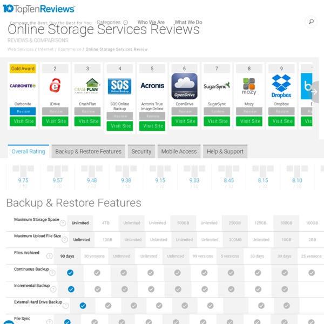Click Visit Site button under SugarSync

click(x=217, y=121)
